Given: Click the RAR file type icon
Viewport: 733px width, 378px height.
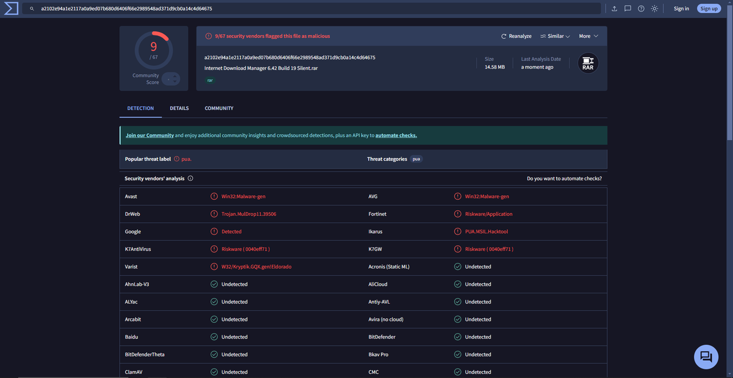Looking at the screenshot, I should pyautogui.click(x=588, y=63).
